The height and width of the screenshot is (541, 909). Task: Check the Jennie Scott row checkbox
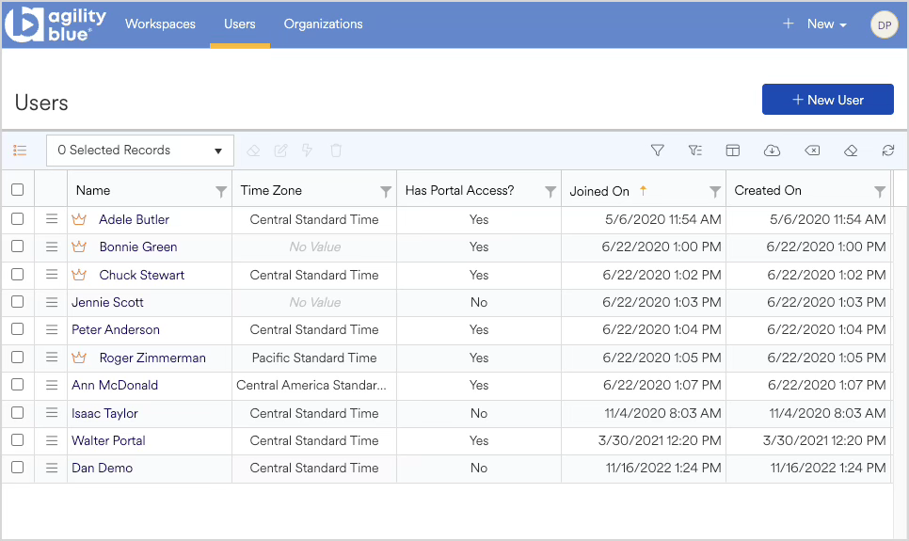point(17,301)
